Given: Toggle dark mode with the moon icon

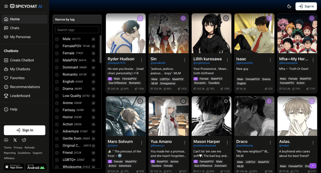Looking at the screenshot, I should pyautogui.click(x=289, y=6).
